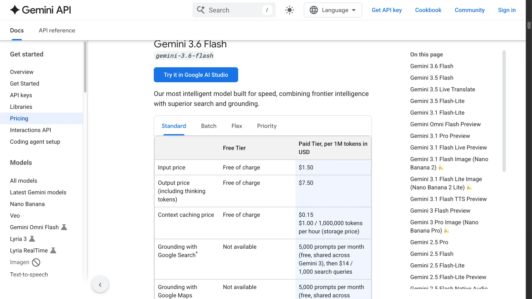Toggle the light/dark theme sun icon
Screen dimensions: 532x299
[290, 10]
